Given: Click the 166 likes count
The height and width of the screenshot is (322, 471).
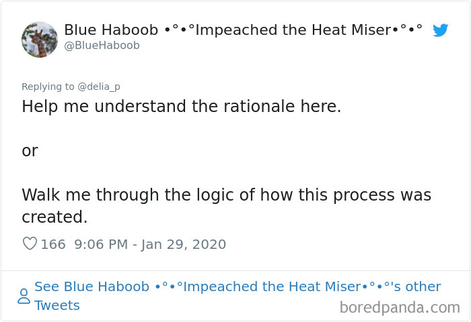Looking at the screenshot, I should point(53,244).
